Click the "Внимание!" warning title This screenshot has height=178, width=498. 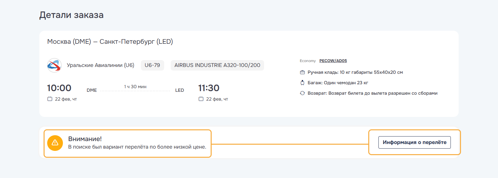point(85,139)
